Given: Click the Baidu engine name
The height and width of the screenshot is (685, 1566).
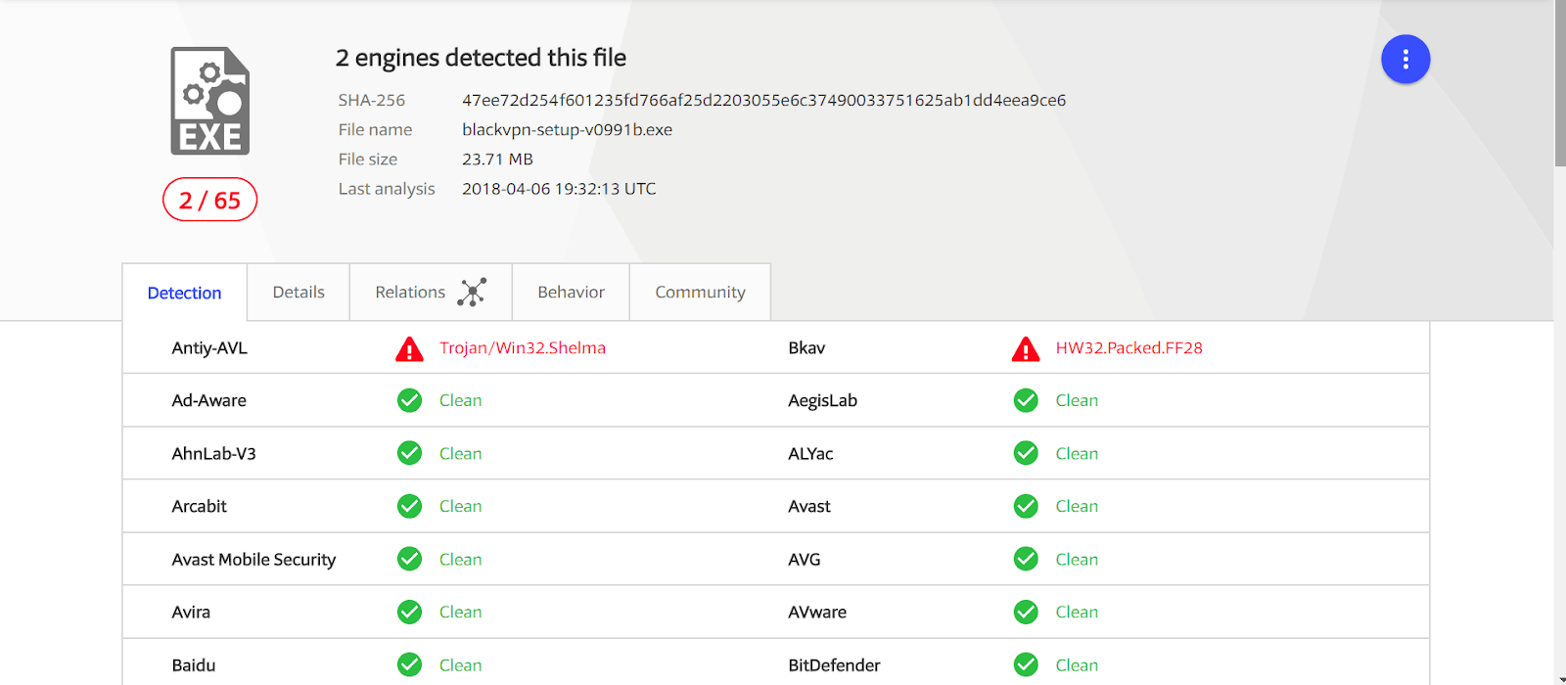Looking at the screenshot, I should coord(193,664).
